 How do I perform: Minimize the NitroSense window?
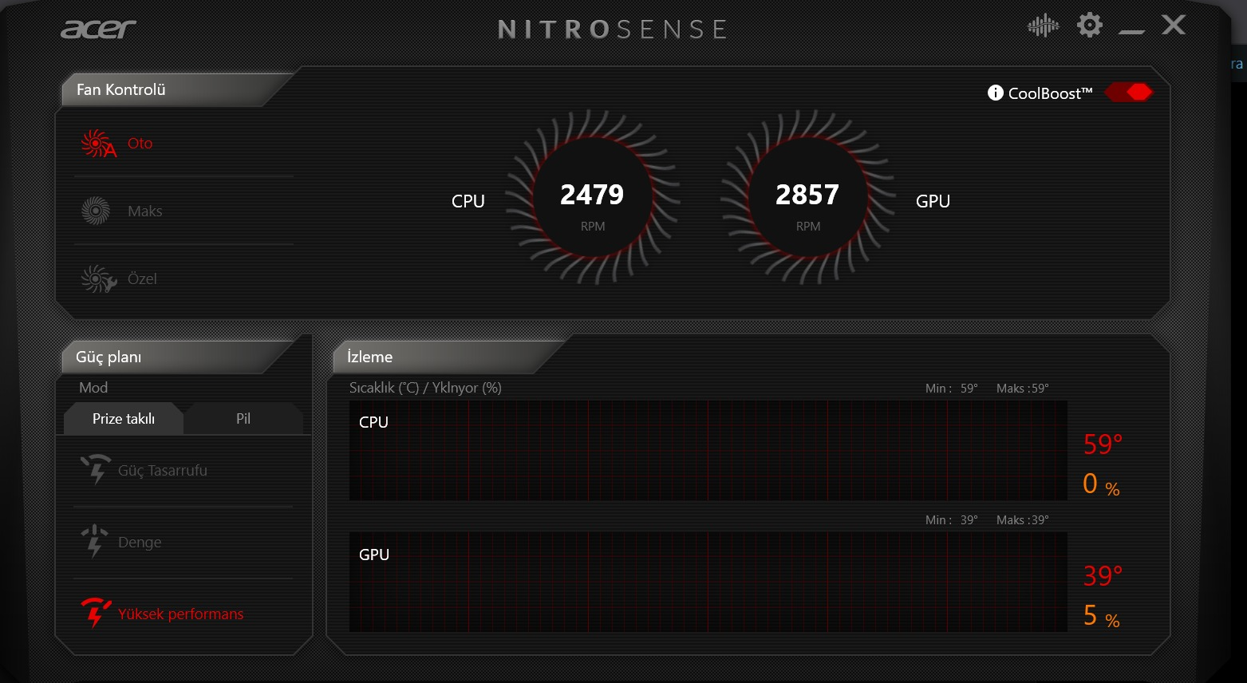click(1131, 31)
